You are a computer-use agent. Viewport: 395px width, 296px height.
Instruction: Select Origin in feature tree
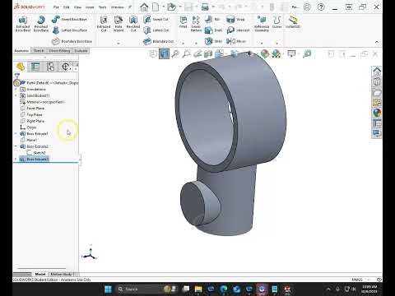pos(28,127)
